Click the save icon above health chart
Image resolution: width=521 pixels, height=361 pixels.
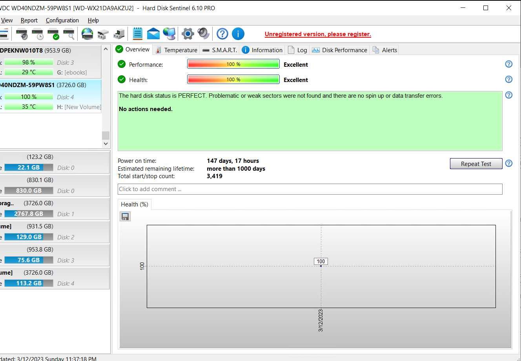[x=125, y=217]
